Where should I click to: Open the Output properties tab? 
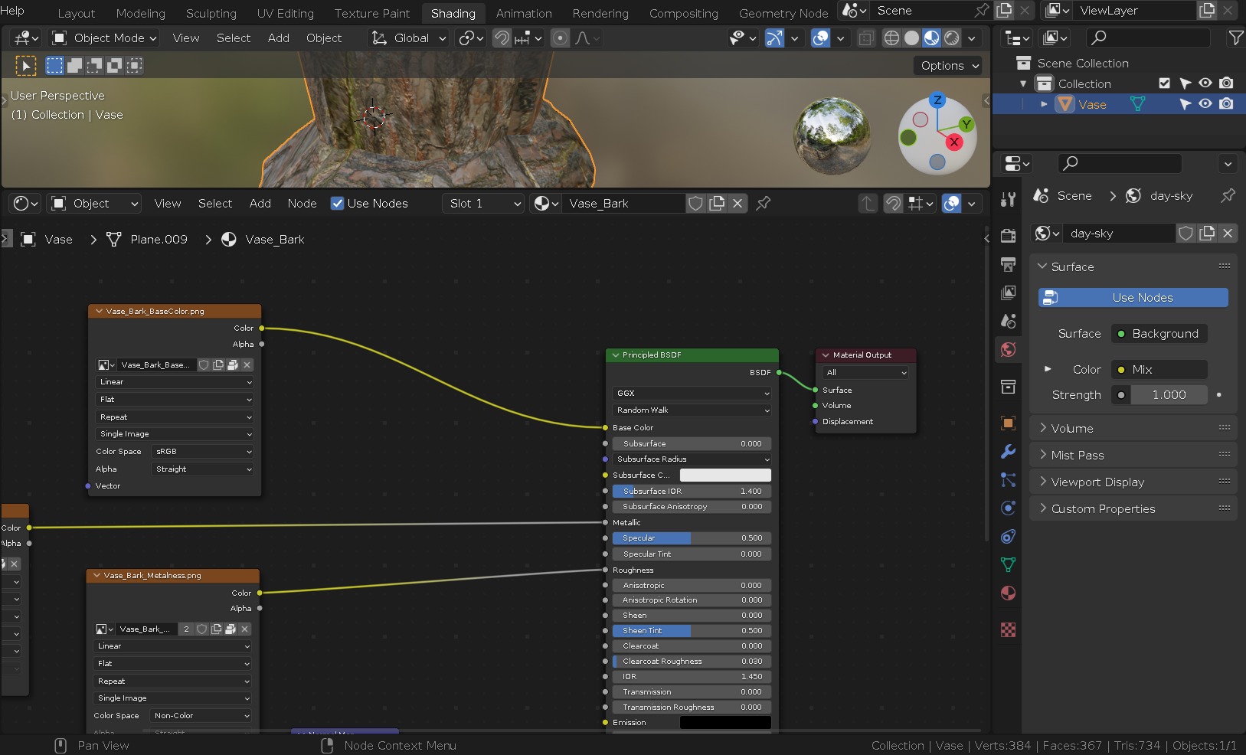[1008, 264]
